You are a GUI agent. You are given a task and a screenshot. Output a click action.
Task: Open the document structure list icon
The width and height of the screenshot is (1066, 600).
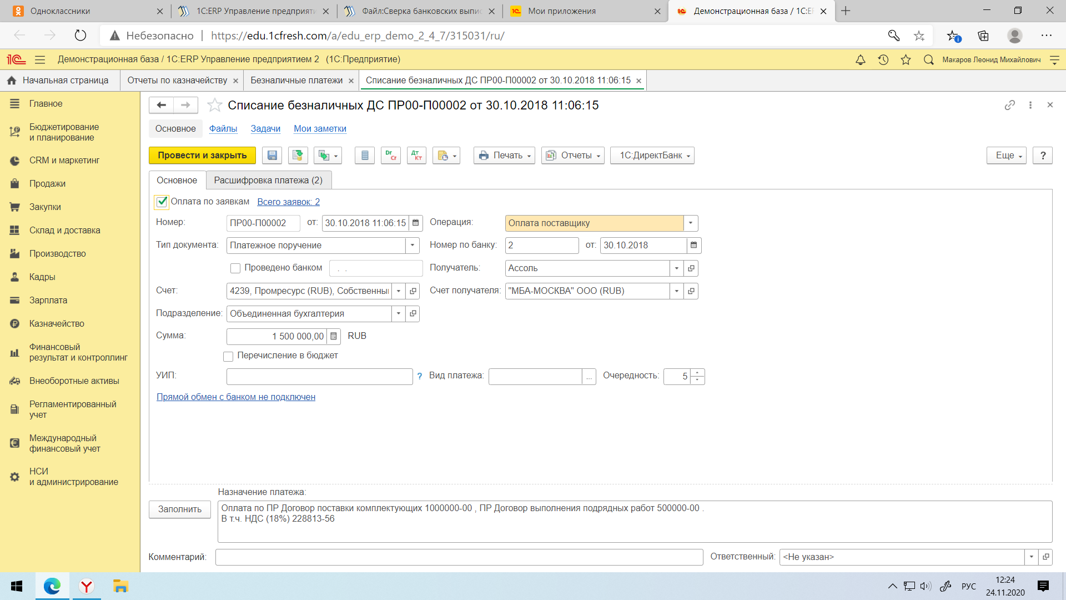(365, 156)
